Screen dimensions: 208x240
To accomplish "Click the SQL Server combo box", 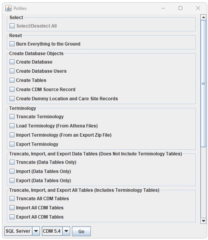I will [x=22, y=231].
